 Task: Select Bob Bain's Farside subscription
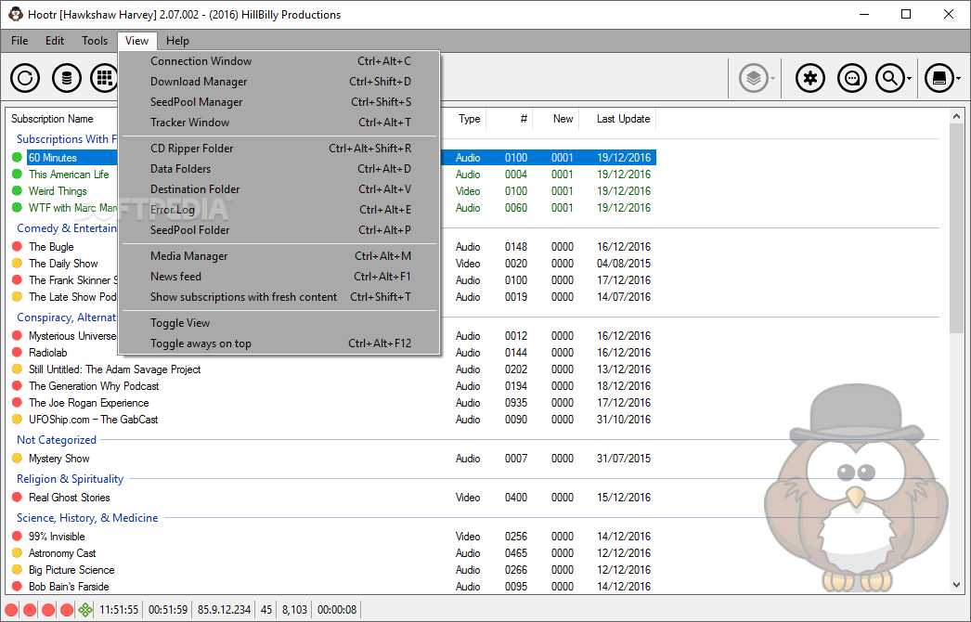pyautogui.click(x=68, y=587)
